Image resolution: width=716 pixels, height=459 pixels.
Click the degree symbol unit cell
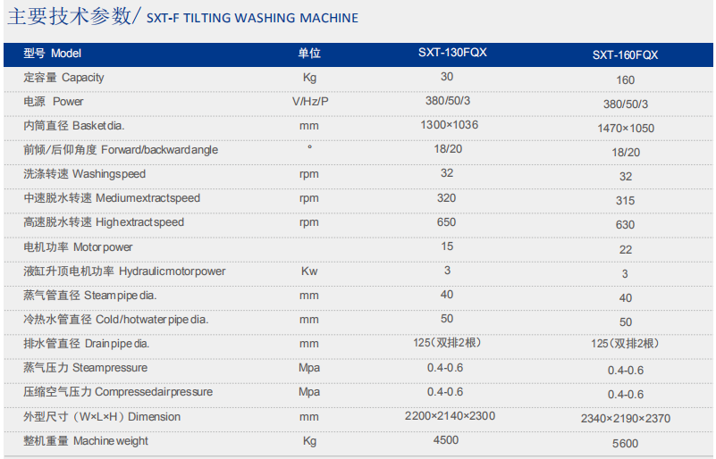[309, 147]
